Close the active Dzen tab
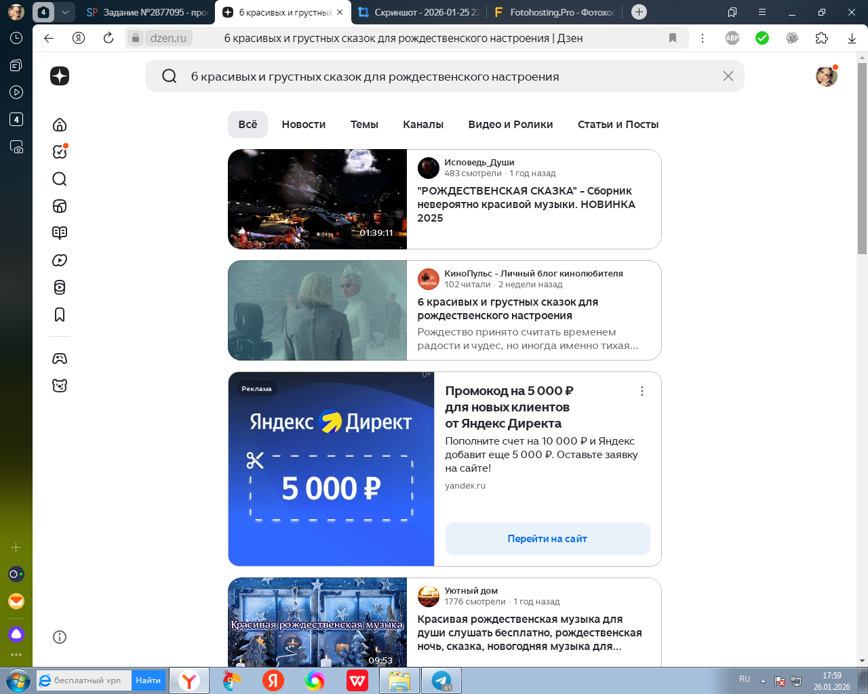The height and width of the screenshot is (694, 868). coord(340,12)
